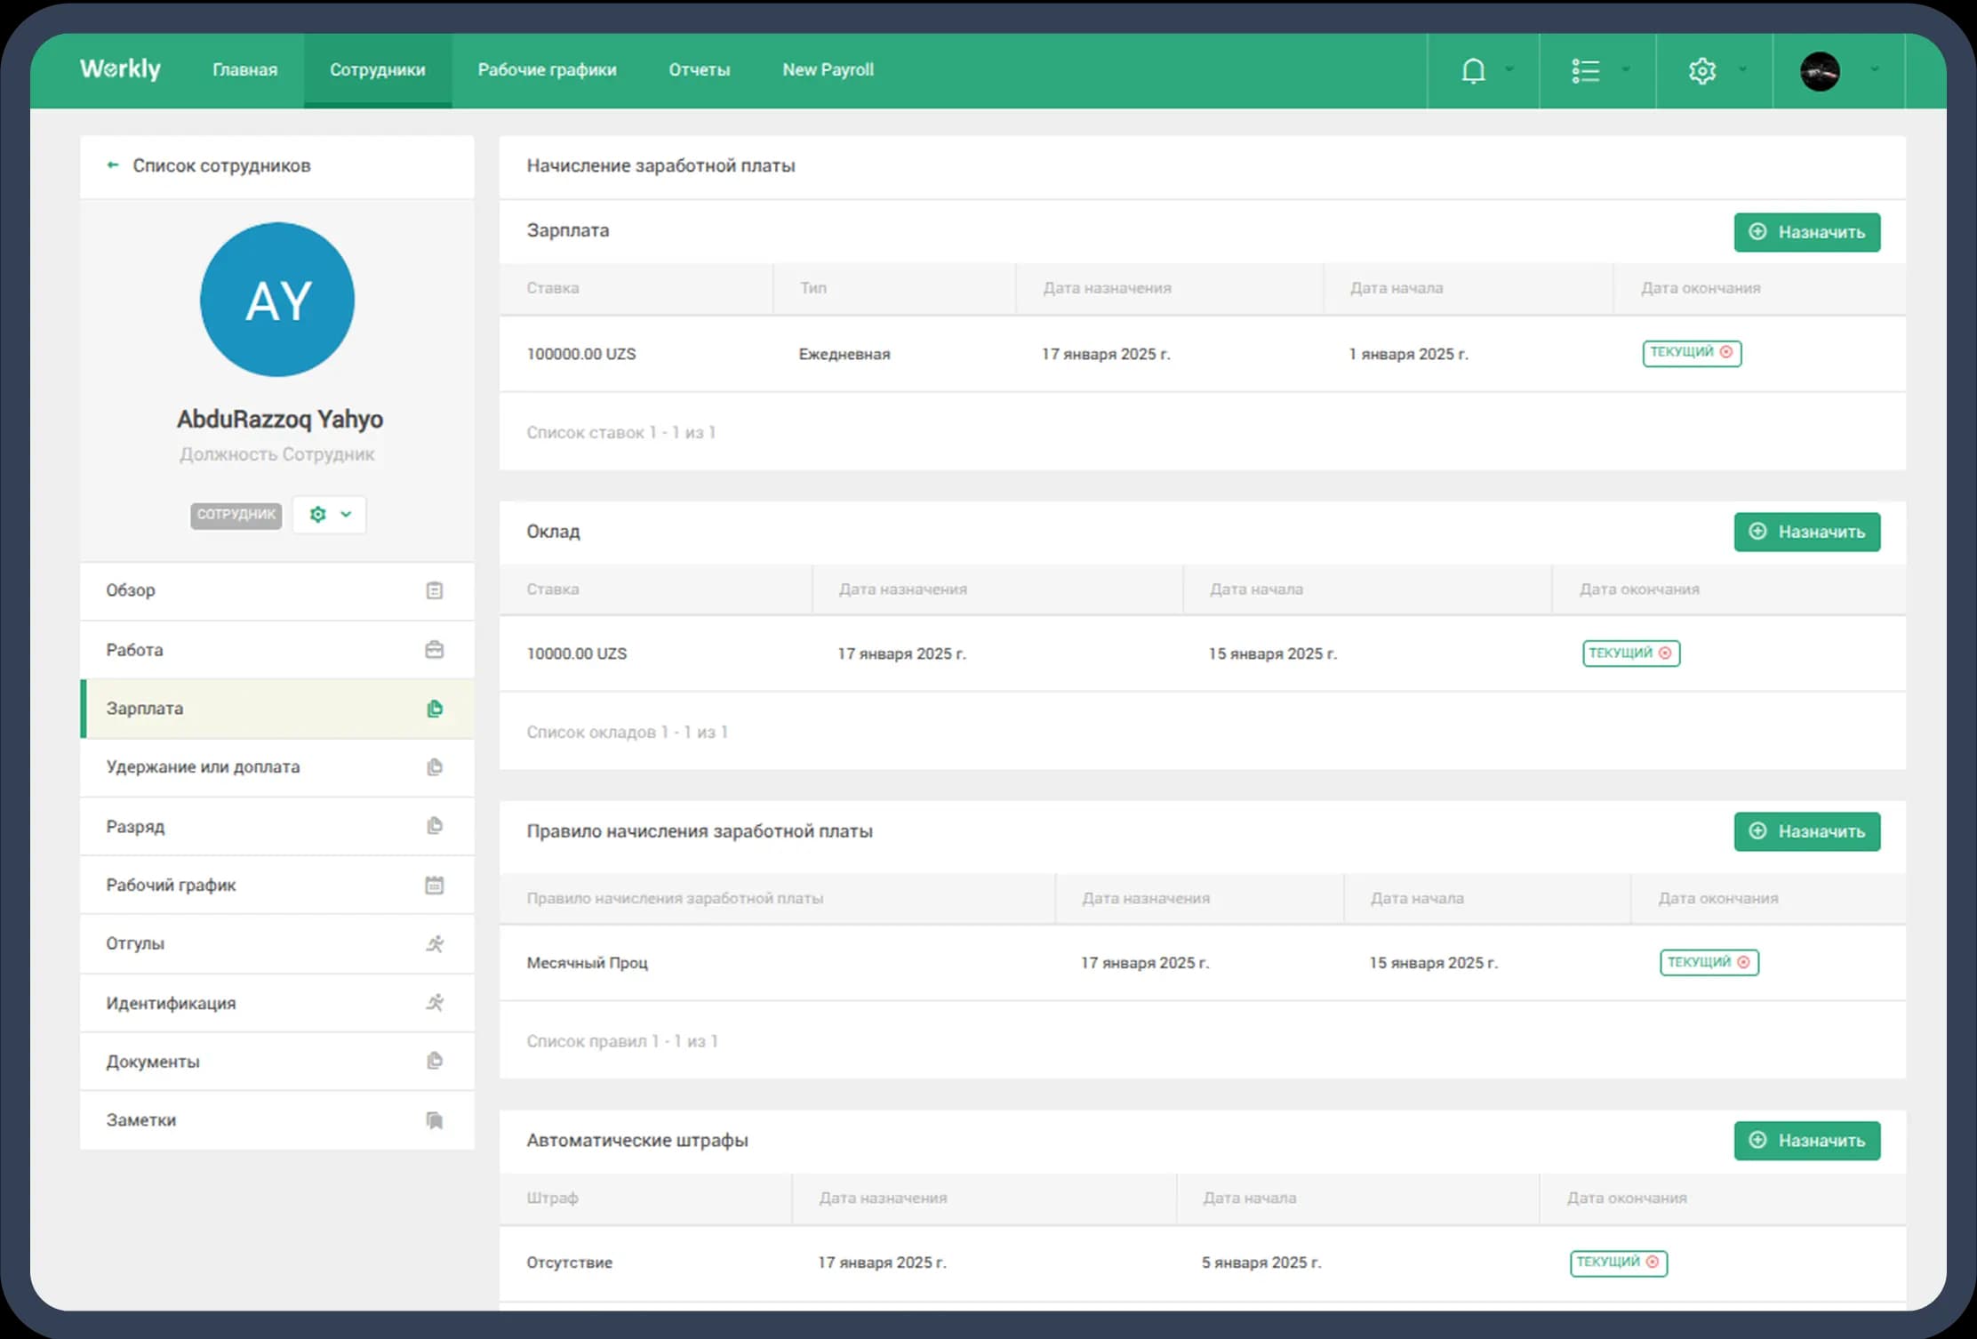Click the running-person icon beside Отгулы
1977x1339 pixels.
click(434, 944)
